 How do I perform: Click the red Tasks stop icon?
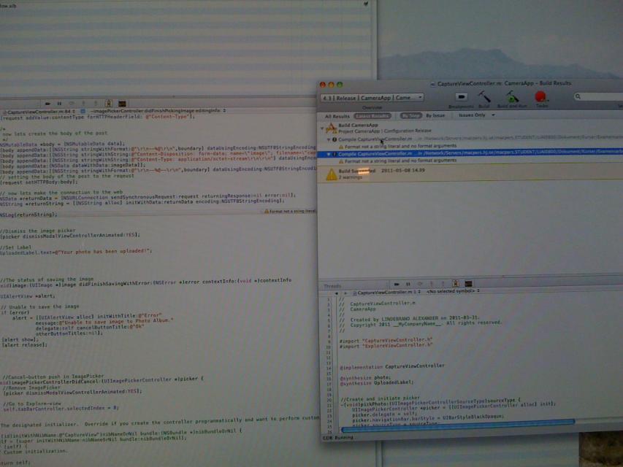pos(540,96)
